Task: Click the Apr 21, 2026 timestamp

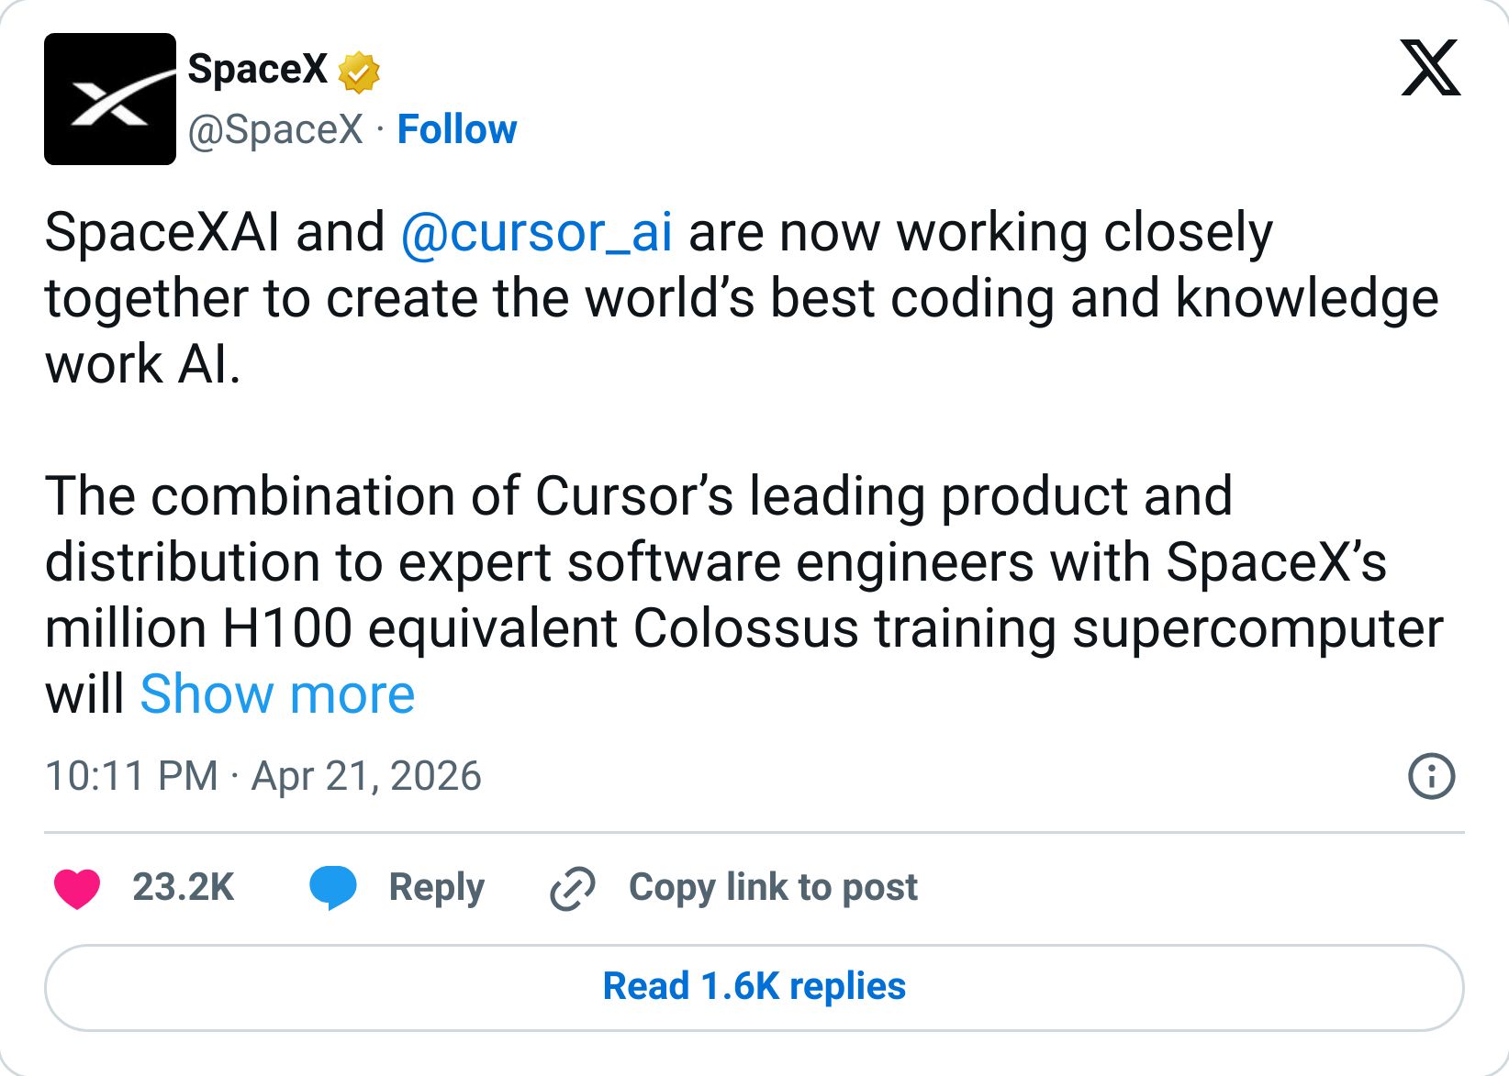Action: (x=363, y=776)
